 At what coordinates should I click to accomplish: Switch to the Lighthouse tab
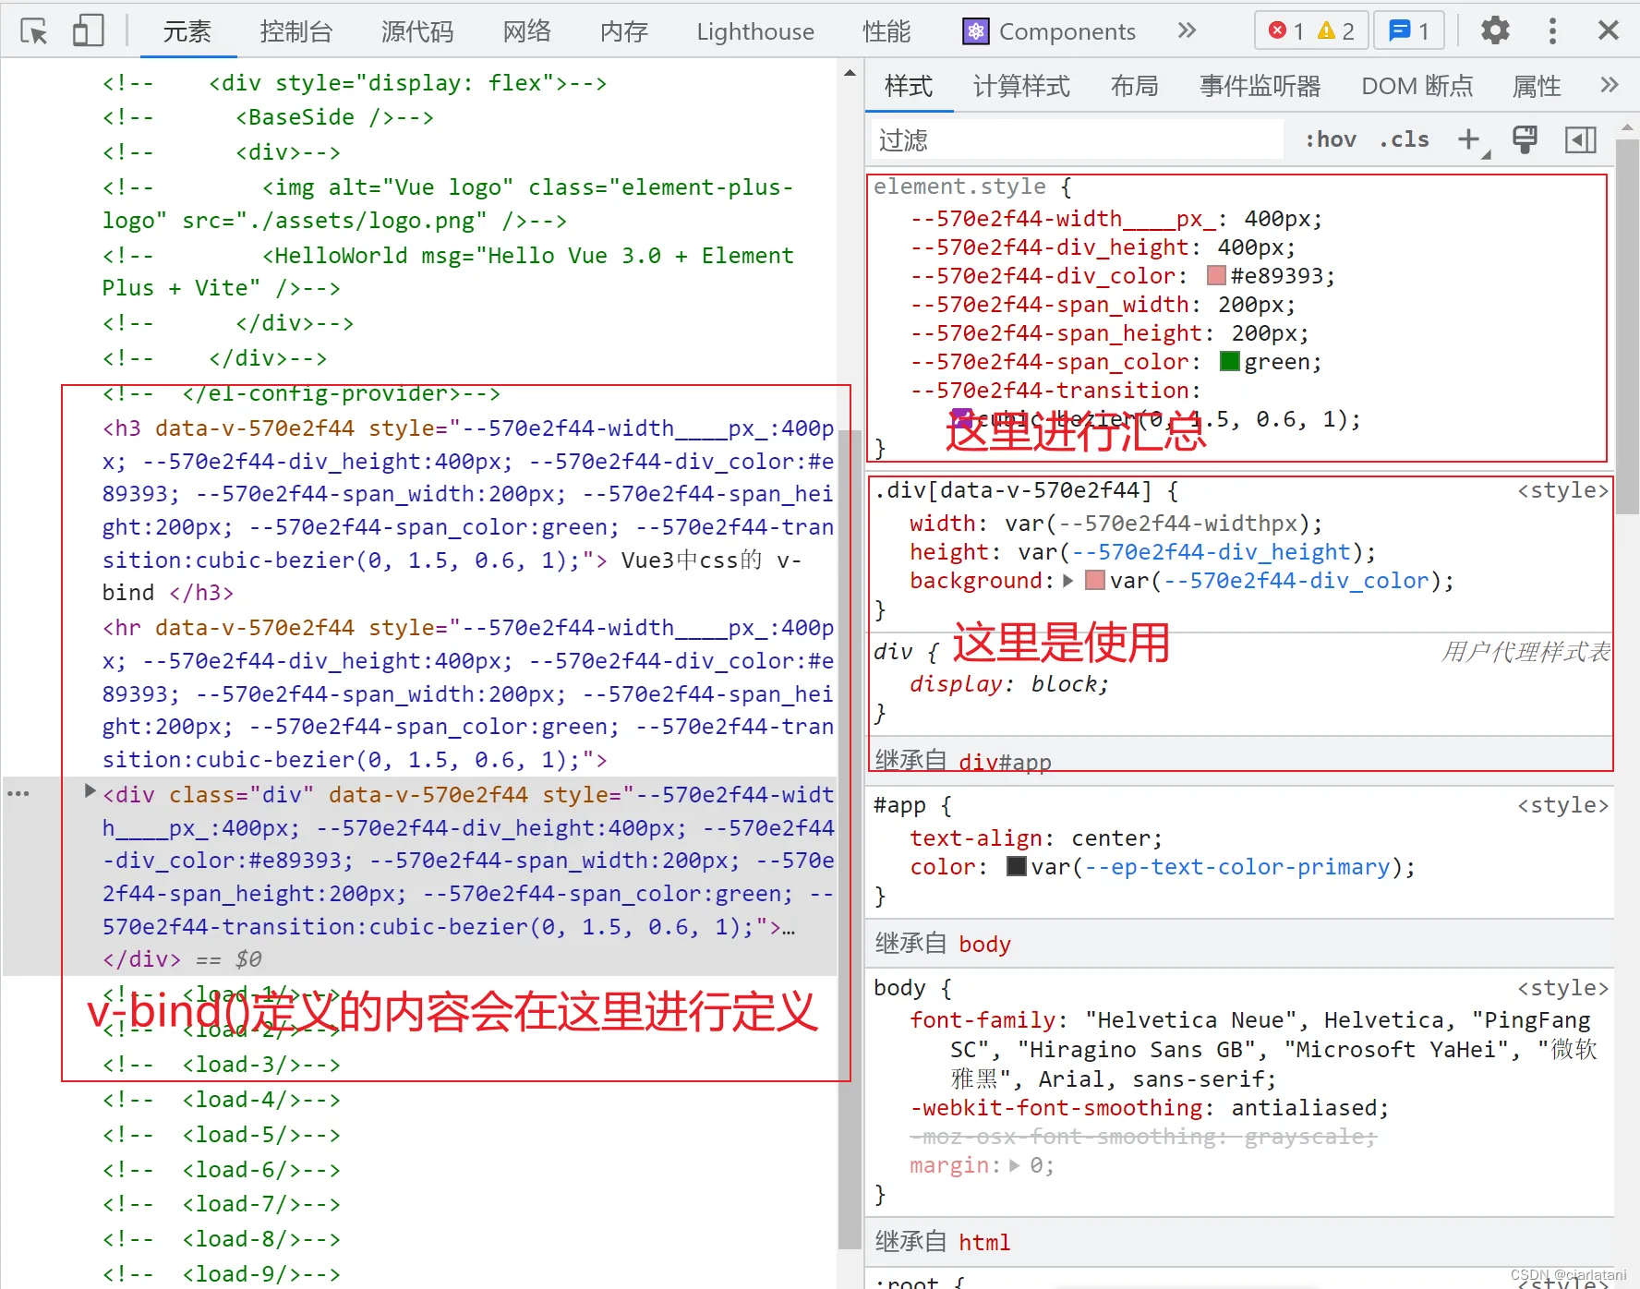[x=754, y=31]
